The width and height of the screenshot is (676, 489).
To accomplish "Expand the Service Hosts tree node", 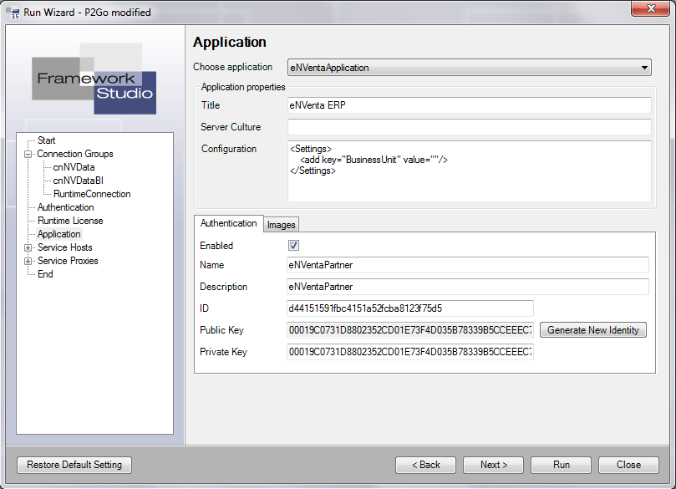I will tap(28, 247).
